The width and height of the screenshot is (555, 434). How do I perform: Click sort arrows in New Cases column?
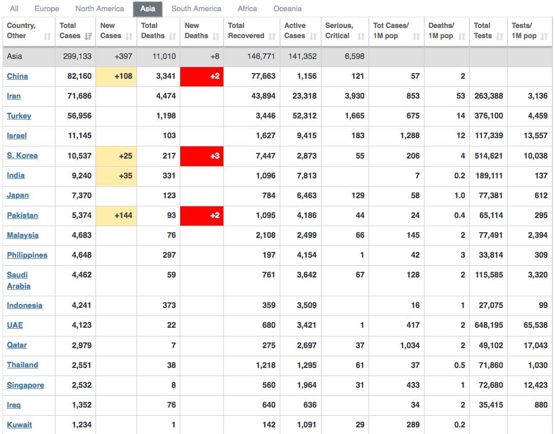[x=129, y=36]
